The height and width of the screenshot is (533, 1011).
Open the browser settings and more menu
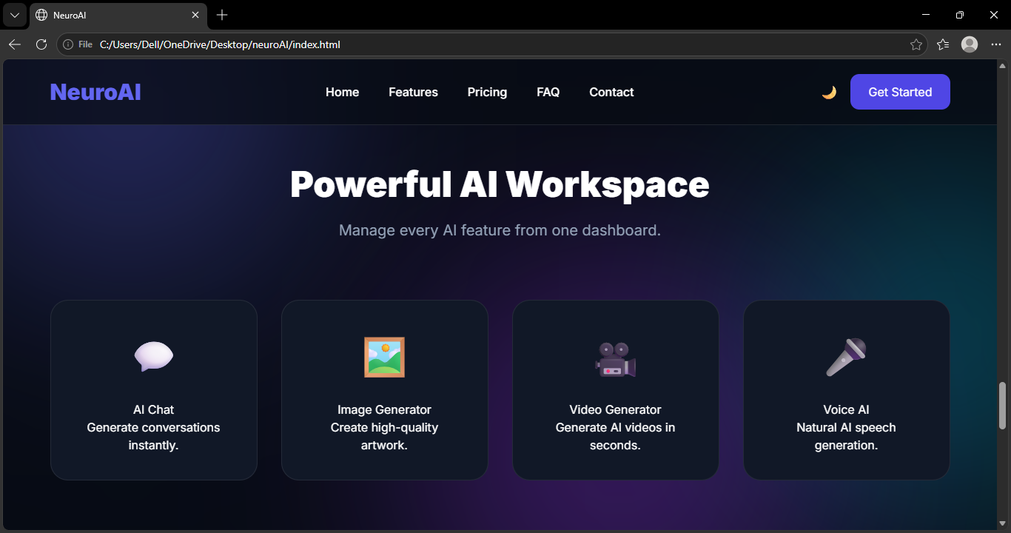995,44
